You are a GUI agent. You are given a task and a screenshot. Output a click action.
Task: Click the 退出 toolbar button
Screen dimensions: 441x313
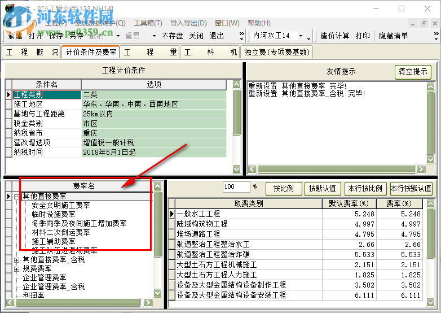(x=217, y=36)
